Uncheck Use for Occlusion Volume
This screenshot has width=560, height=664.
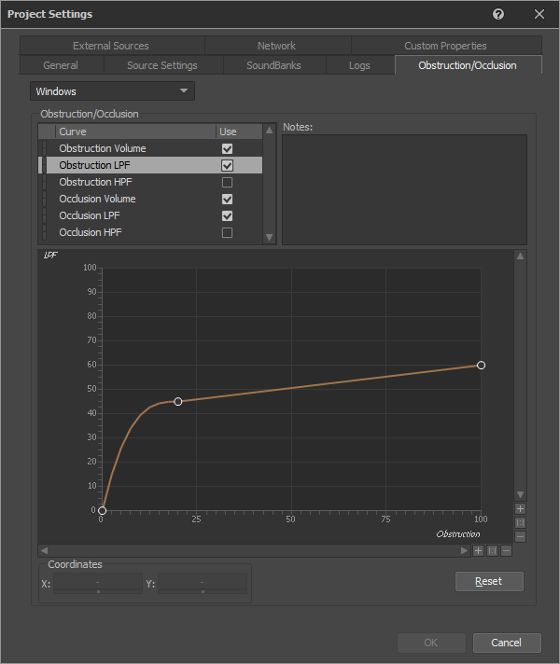[x=227, y=199]
